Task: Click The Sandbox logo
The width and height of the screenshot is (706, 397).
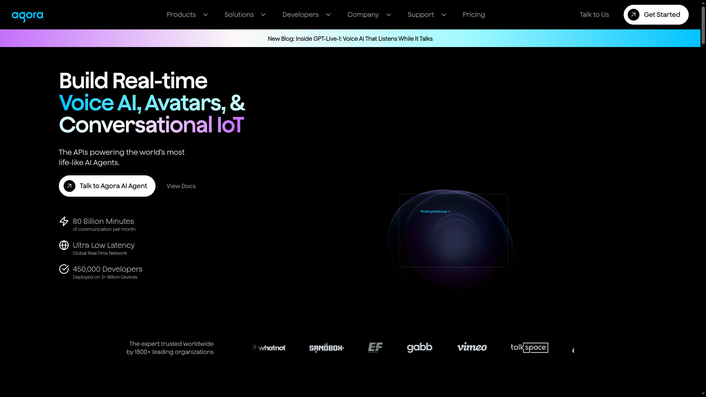Action: coord(327,348)
